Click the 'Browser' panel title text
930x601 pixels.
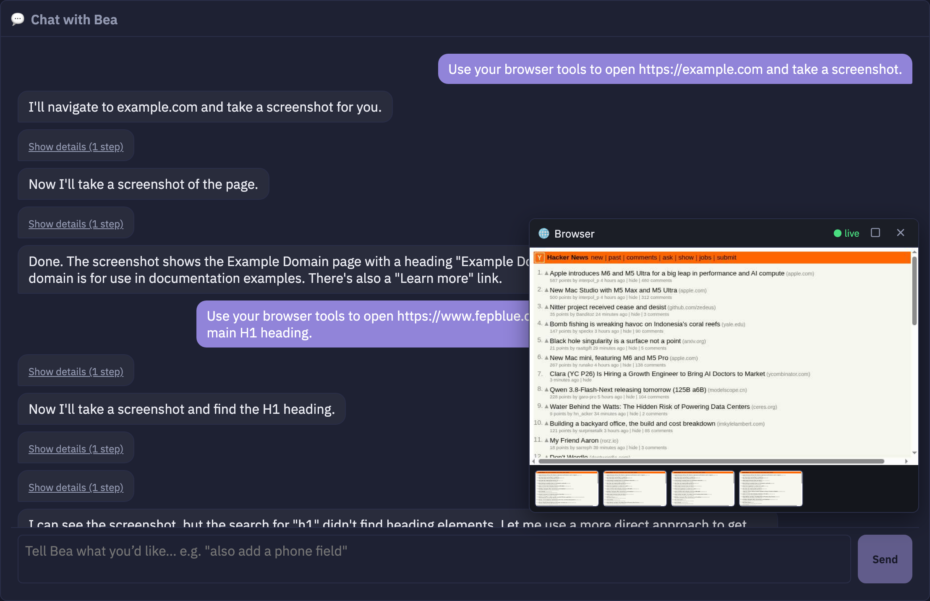[574, 234]
